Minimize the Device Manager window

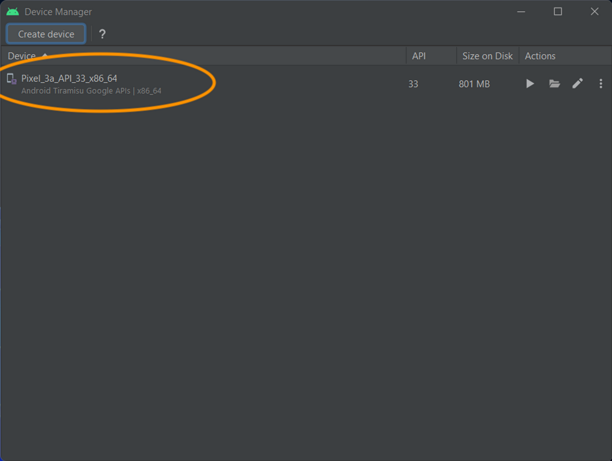point(521,11)
